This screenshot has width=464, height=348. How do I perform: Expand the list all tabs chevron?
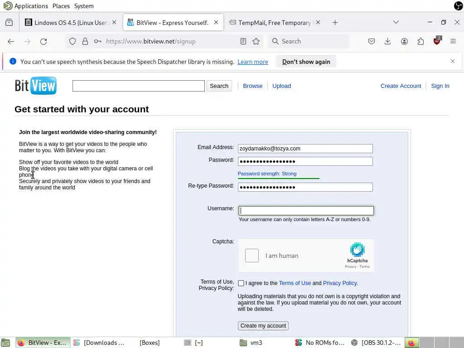point(396,22)
